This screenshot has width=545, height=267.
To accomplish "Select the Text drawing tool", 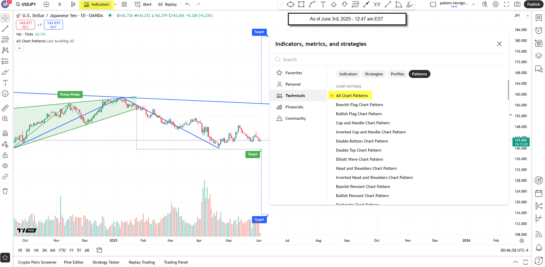I will pos(5,82).
